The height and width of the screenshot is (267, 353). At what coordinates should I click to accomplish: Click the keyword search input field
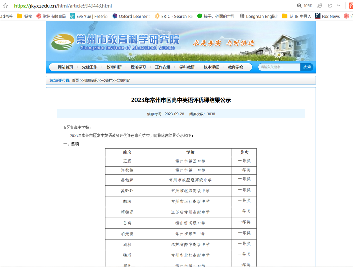coord(279,67)
